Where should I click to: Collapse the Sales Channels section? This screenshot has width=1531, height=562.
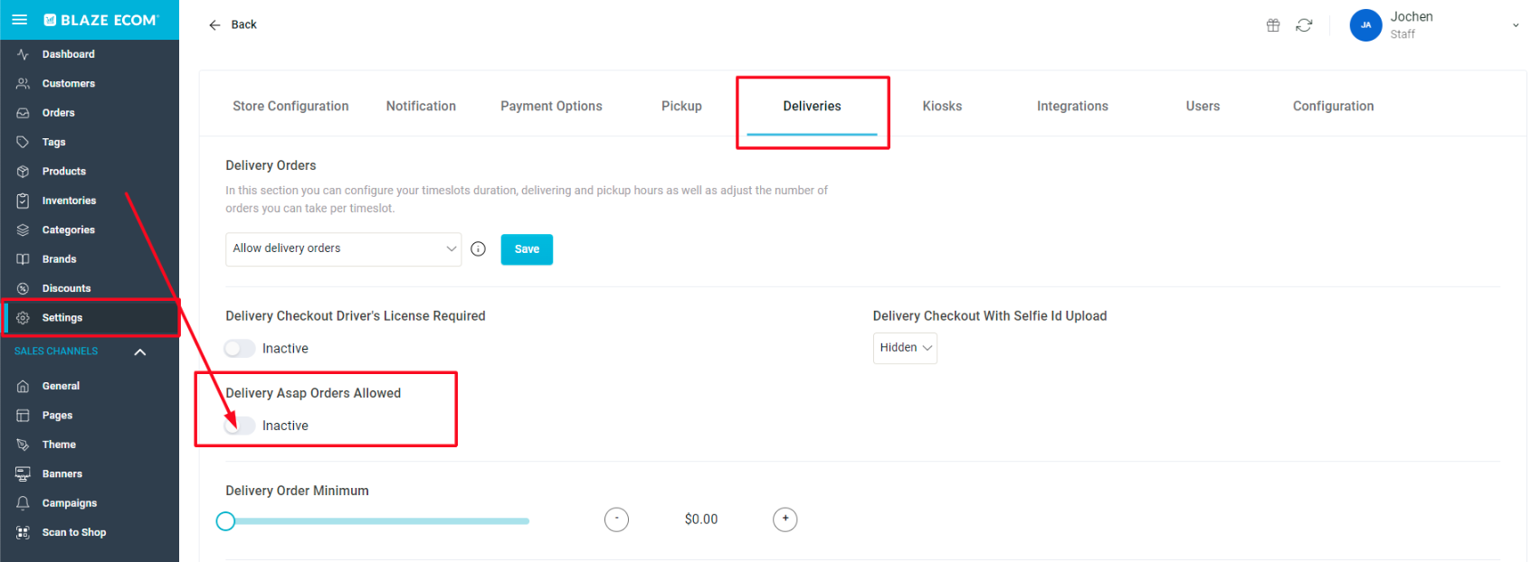click(140, 351)
